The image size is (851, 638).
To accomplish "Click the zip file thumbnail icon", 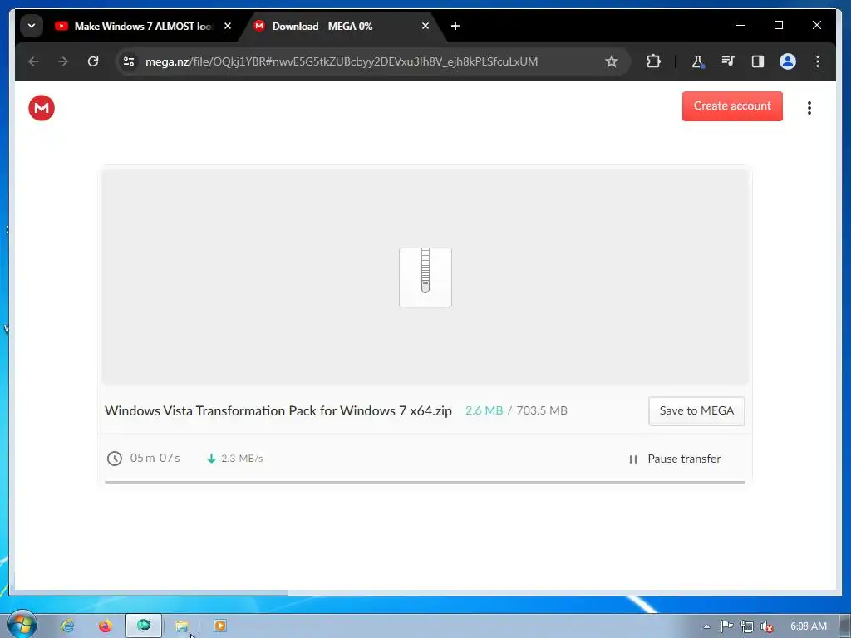I will 425,277.
